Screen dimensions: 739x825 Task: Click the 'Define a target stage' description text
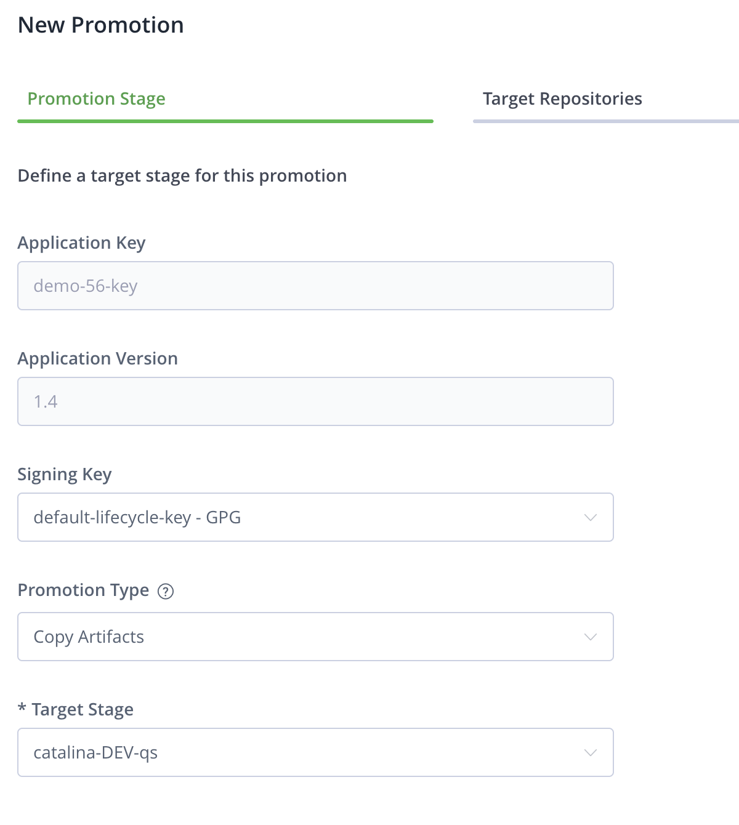coord(182,176)
